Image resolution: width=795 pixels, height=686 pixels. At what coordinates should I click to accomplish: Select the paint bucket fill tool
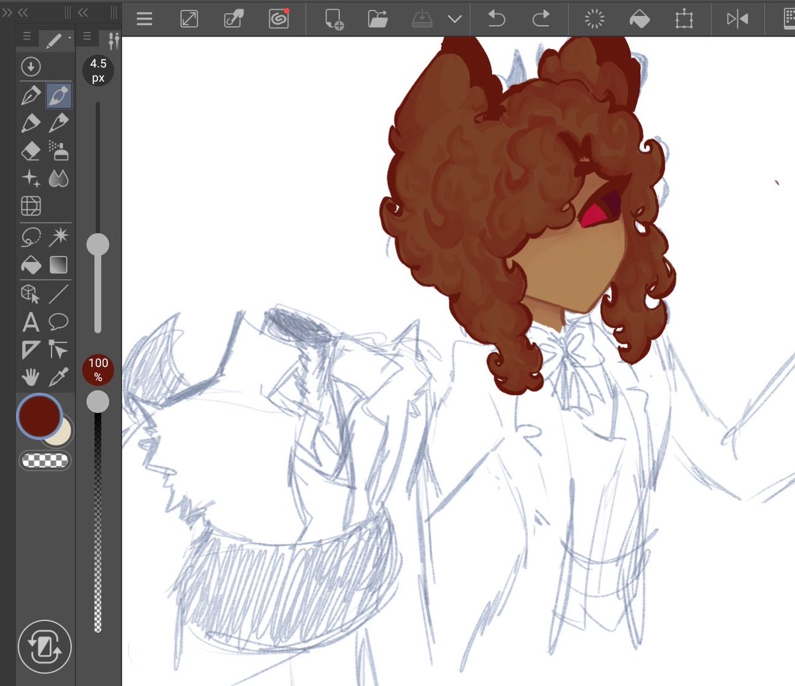pyautogui.click(x=30, y=265)
